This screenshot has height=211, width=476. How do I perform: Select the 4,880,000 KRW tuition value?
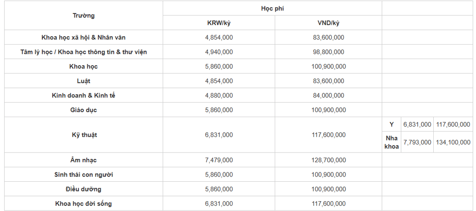coord(219,95)
